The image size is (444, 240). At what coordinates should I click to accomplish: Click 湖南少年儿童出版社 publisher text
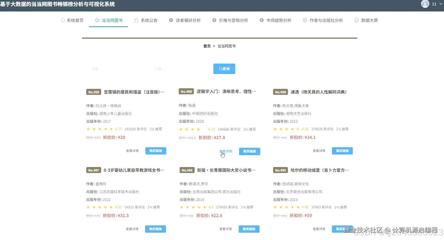tap(116, 114)
